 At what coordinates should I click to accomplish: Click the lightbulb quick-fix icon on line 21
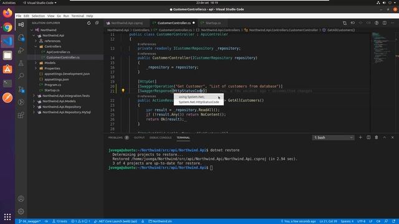(123, 90)
